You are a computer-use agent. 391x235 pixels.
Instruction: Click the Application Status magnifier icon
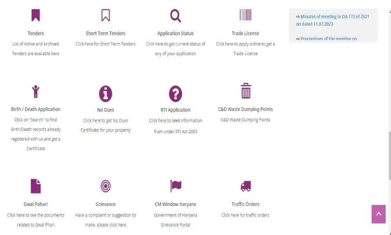[175, 16]
